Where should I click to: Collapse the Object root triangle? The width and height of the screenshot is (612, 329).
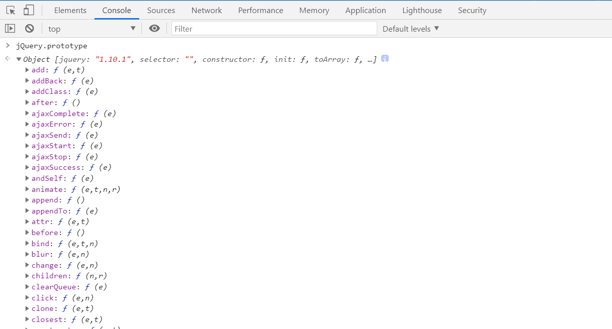19,59
